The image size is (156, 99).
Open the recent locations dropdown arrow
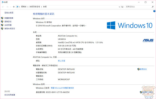11,7
